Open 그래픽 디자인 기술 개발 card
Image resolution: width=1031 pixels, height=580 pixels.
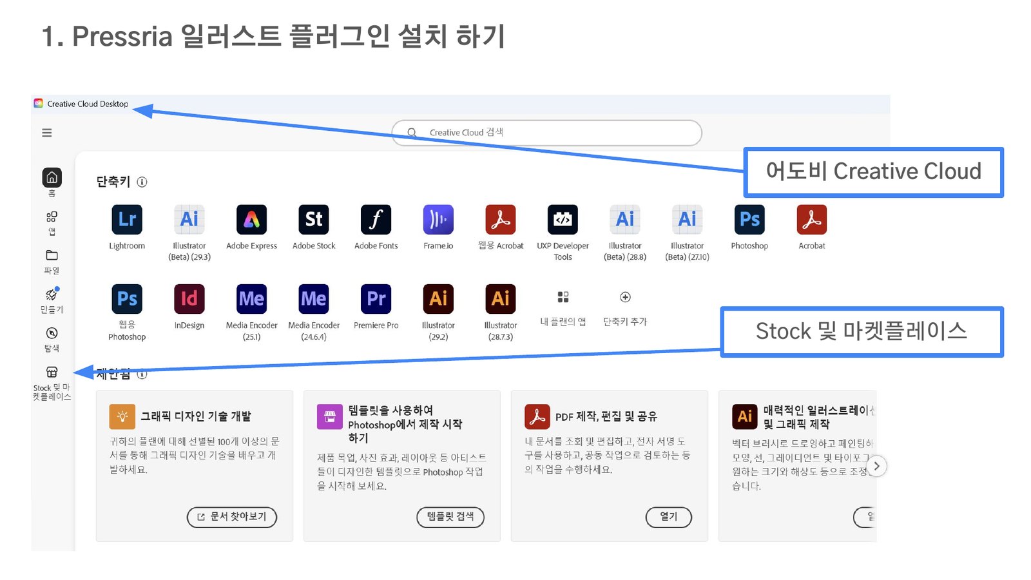click(195, 466)
